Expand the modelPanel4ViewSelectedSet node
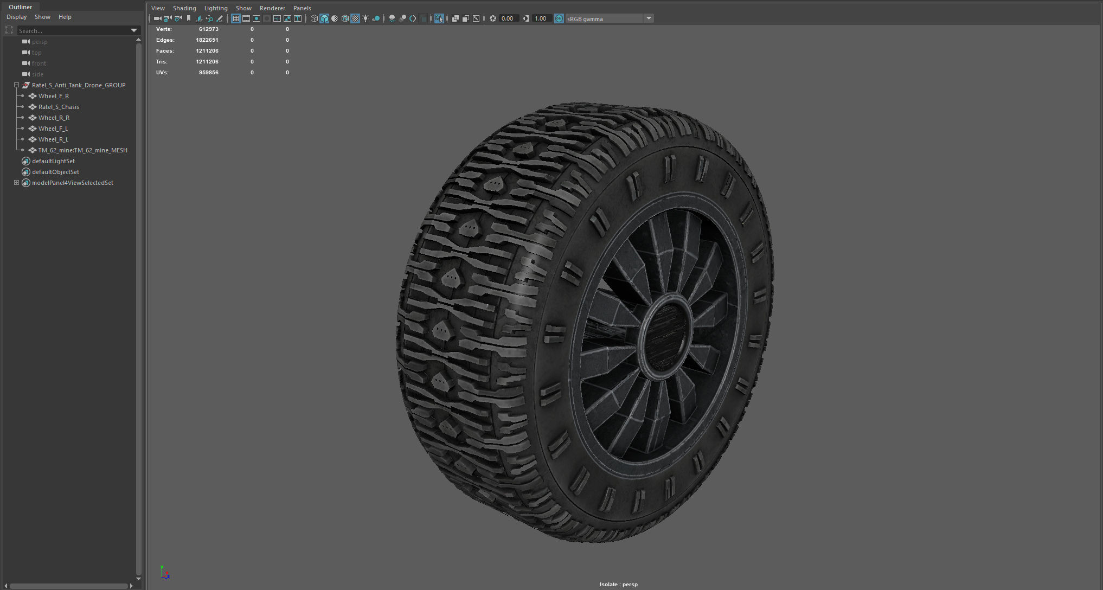Viewport: 1103px width, 590px height. [17, 183]
